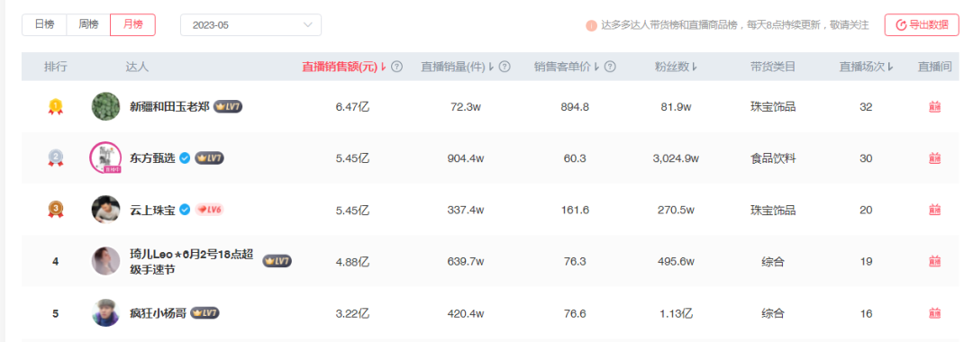Click the orange info notice icon

[591, 25]
